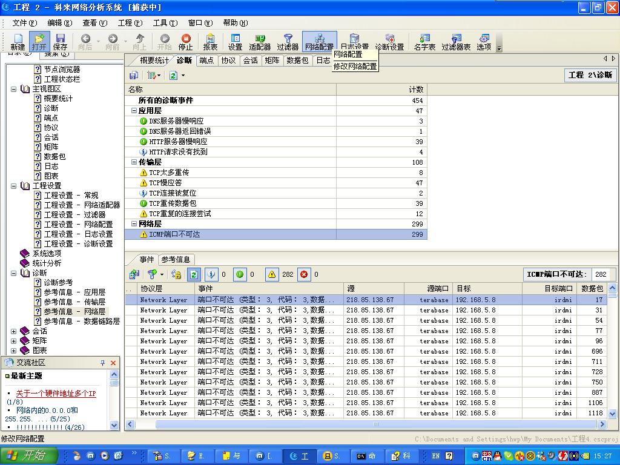Click the 保存 (Save) project icon
This screenshot has width=620, height=465.
coord(61,41)
